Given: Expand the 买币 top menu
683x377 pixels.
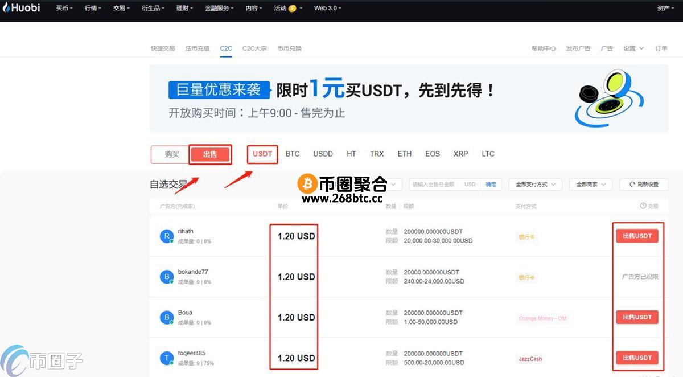Looking at the screenshot, I should pos(64,9).
